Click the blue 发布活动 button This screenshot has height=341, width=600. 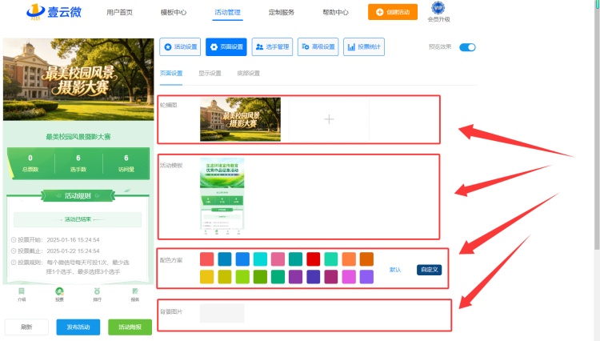[x=78, y=327]
